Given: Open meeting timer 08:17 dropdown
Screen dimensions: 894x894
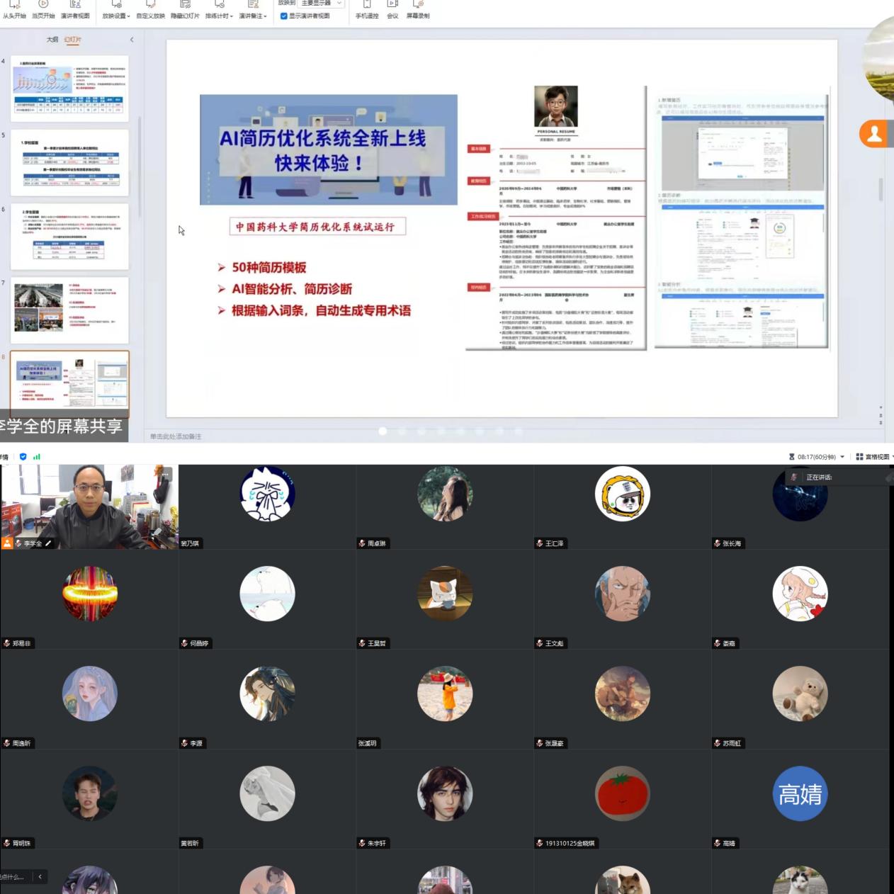Looking at the screenshot, I should 842,457.
